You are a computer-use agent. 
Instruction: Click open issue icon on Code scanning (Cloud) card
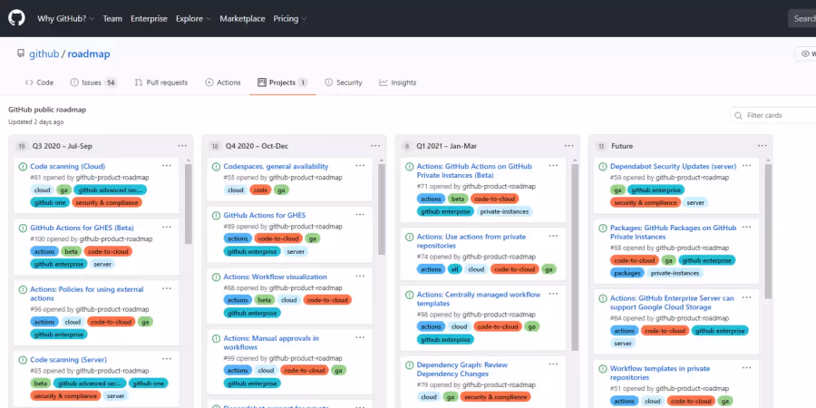[x=23, y=167]
